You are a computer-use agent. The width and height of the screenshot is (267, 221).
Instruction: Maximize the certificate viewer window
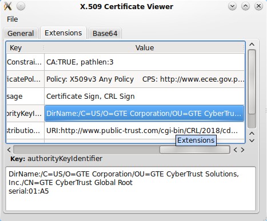(245, 6)
